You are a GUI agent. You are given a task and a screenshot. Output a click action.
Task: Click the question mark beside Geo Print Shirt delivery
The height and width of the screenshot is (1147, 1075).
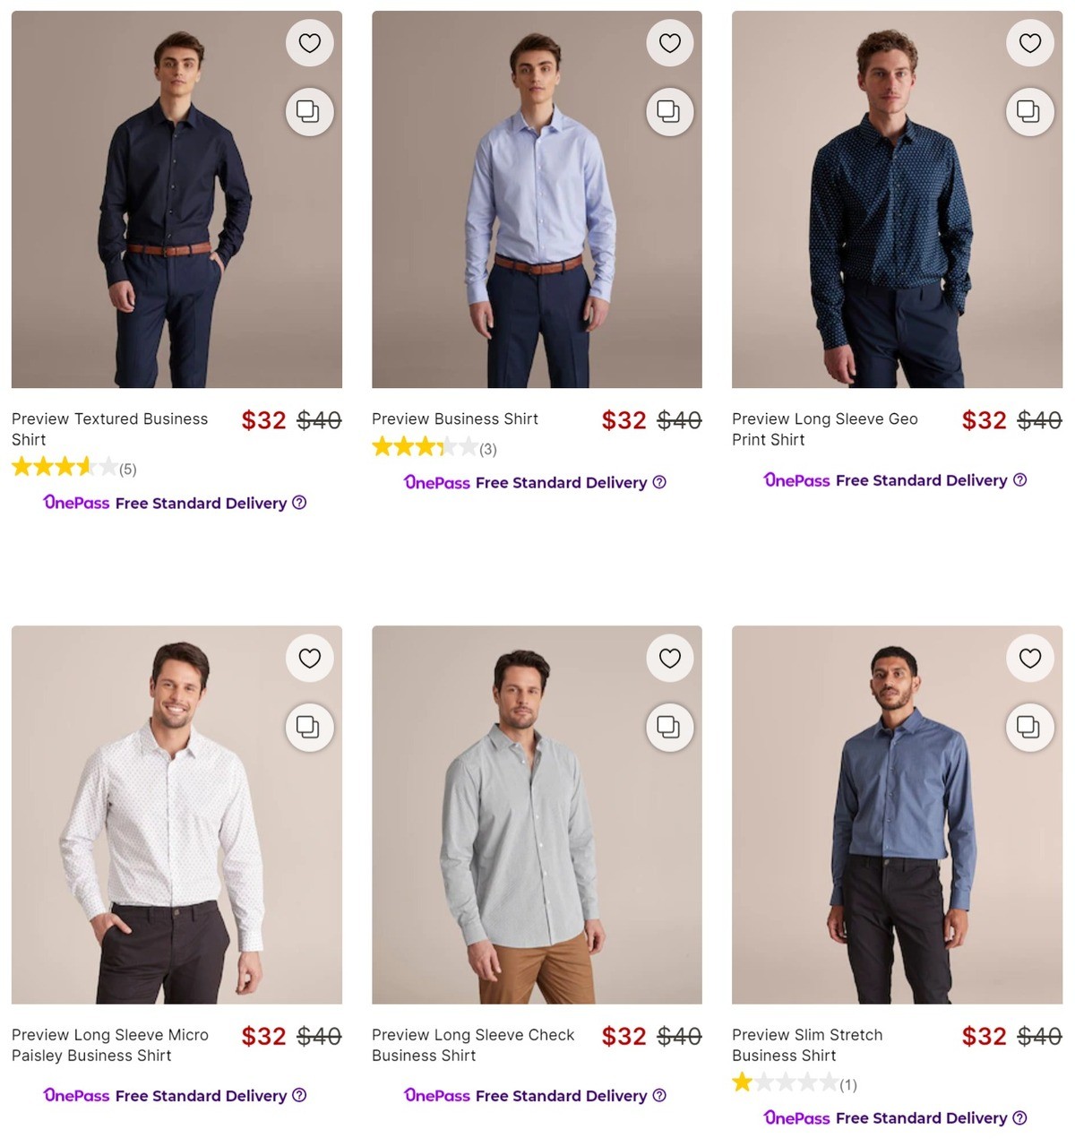[1020, 480]
